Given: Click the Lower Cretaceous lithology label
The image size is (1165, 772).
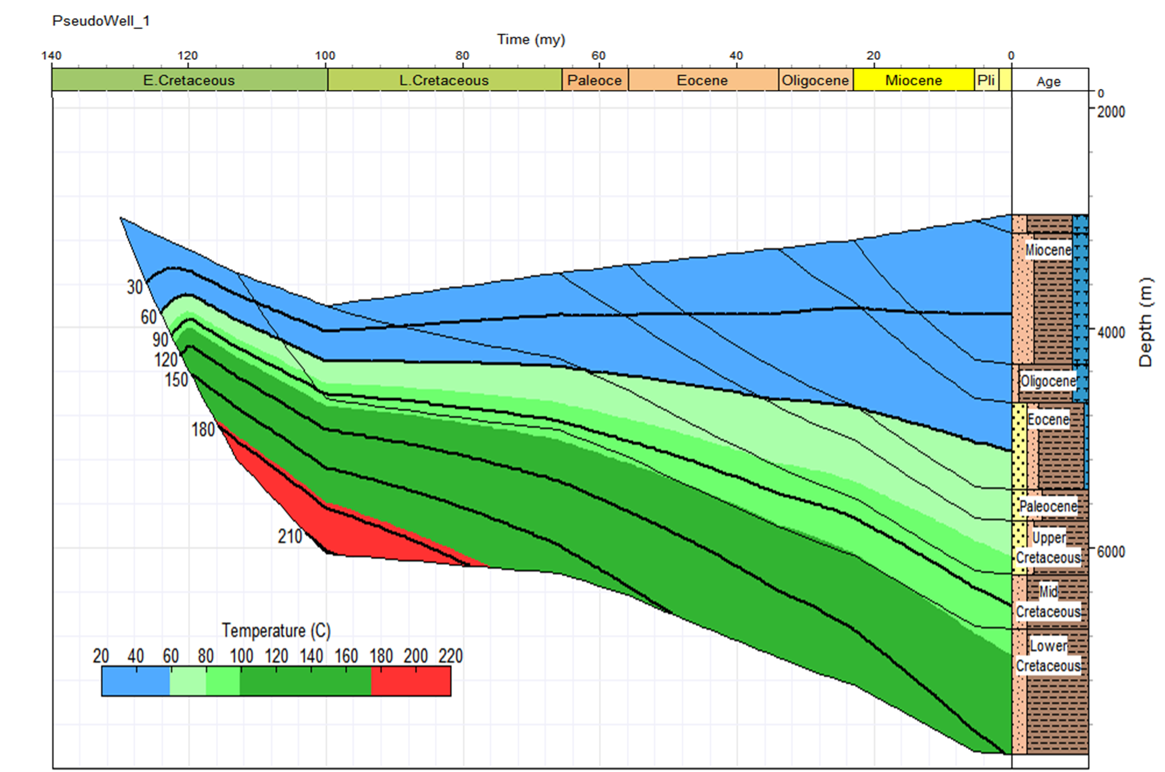Looking at the screenshot, I should click(x=1048, y=656).
